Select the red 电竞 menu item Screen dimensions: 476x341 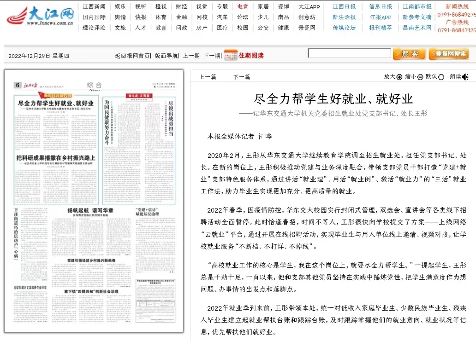(243, 6)
